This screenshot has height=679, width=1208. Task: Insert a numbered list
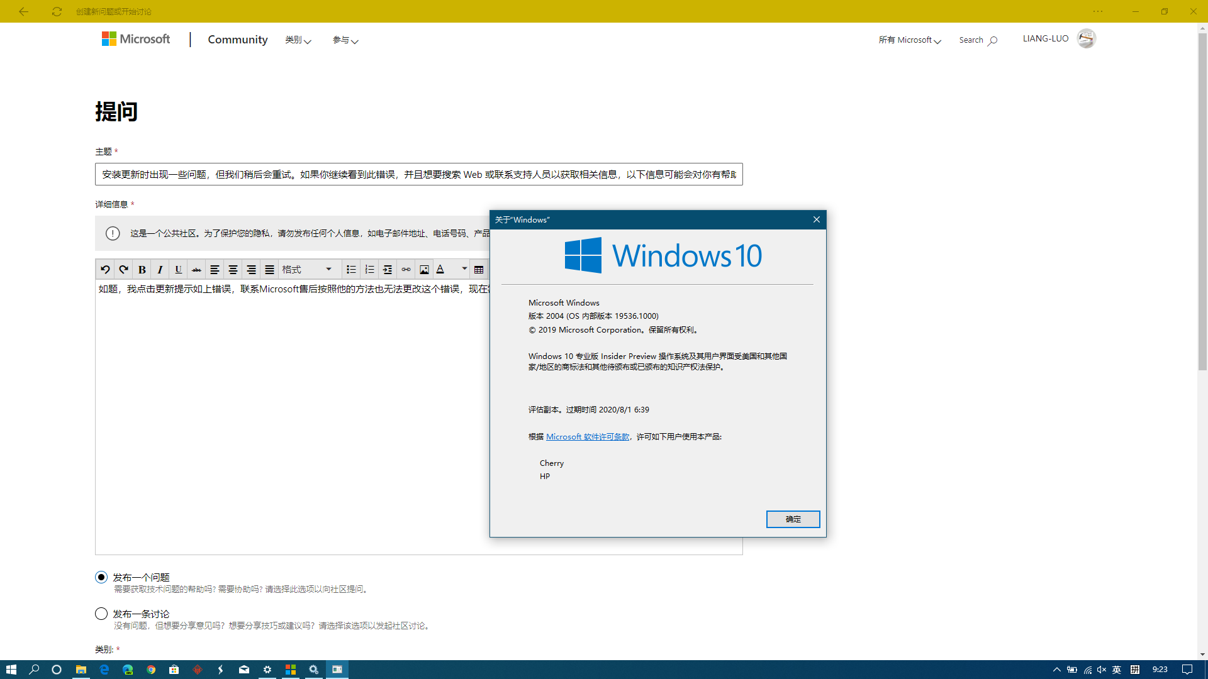pyautogui.click(x=369, y=270)
